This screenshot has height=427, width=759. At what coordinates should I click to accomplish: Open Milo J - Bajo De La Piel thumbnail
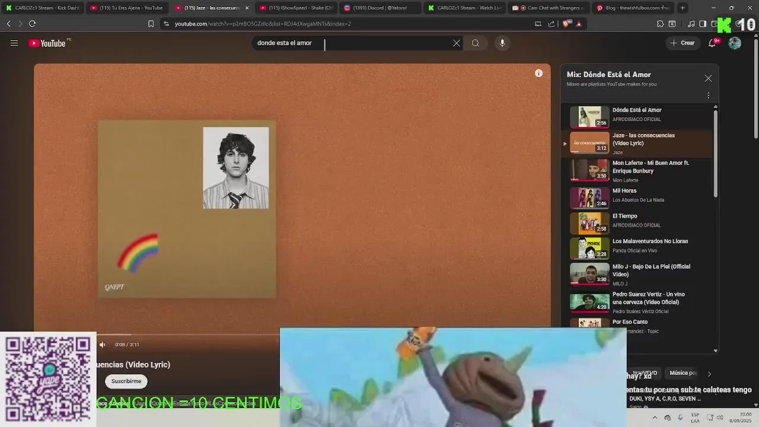click(x=589, y=274)
